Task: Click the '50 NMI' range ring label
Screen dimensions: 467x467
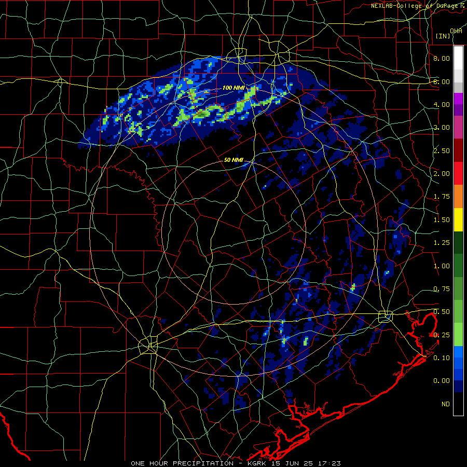Action: [x=233, y=160]
